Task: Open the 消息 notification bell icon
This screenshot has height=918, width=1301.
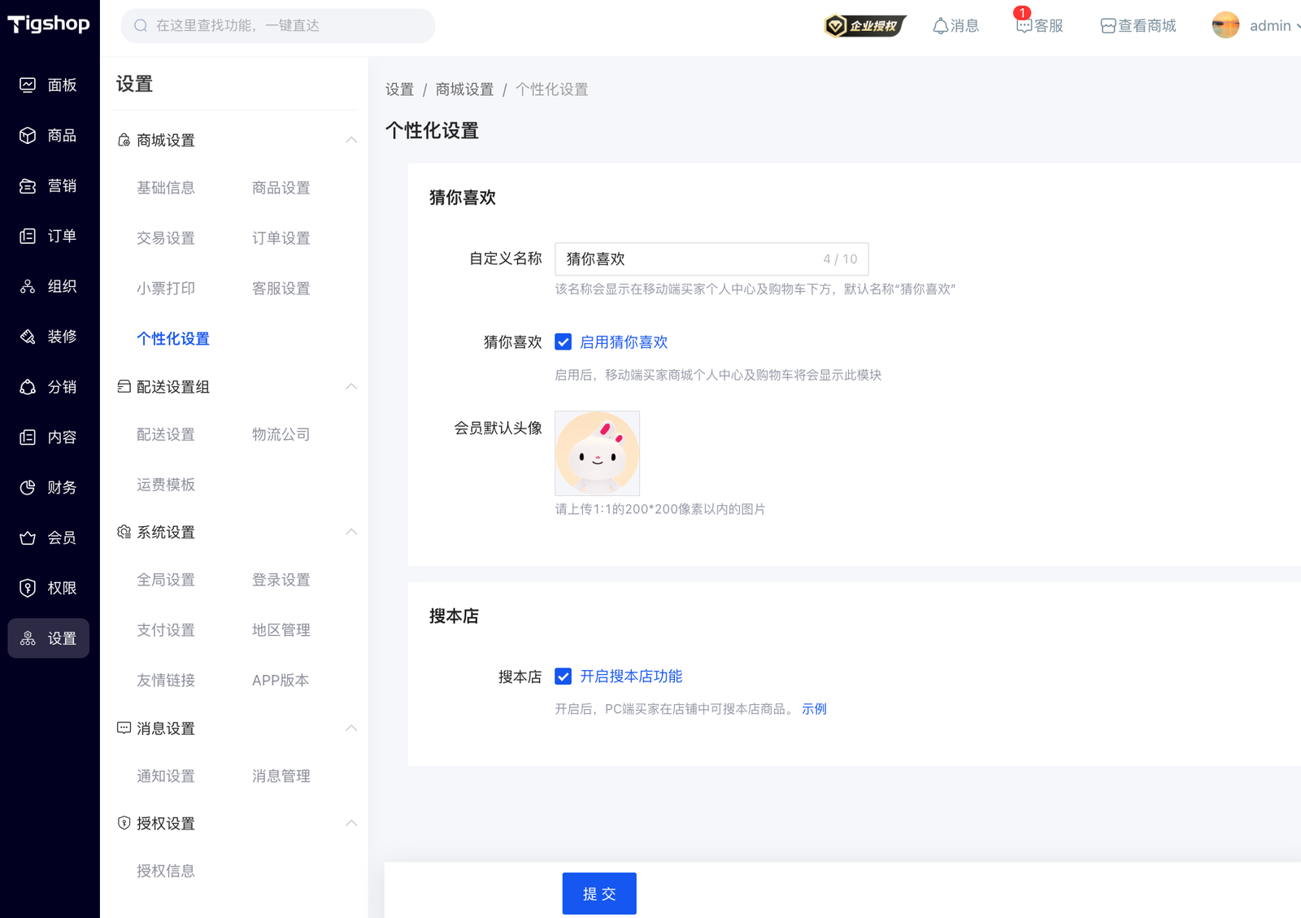Action: pyautogui.click(x=941, y=26)
